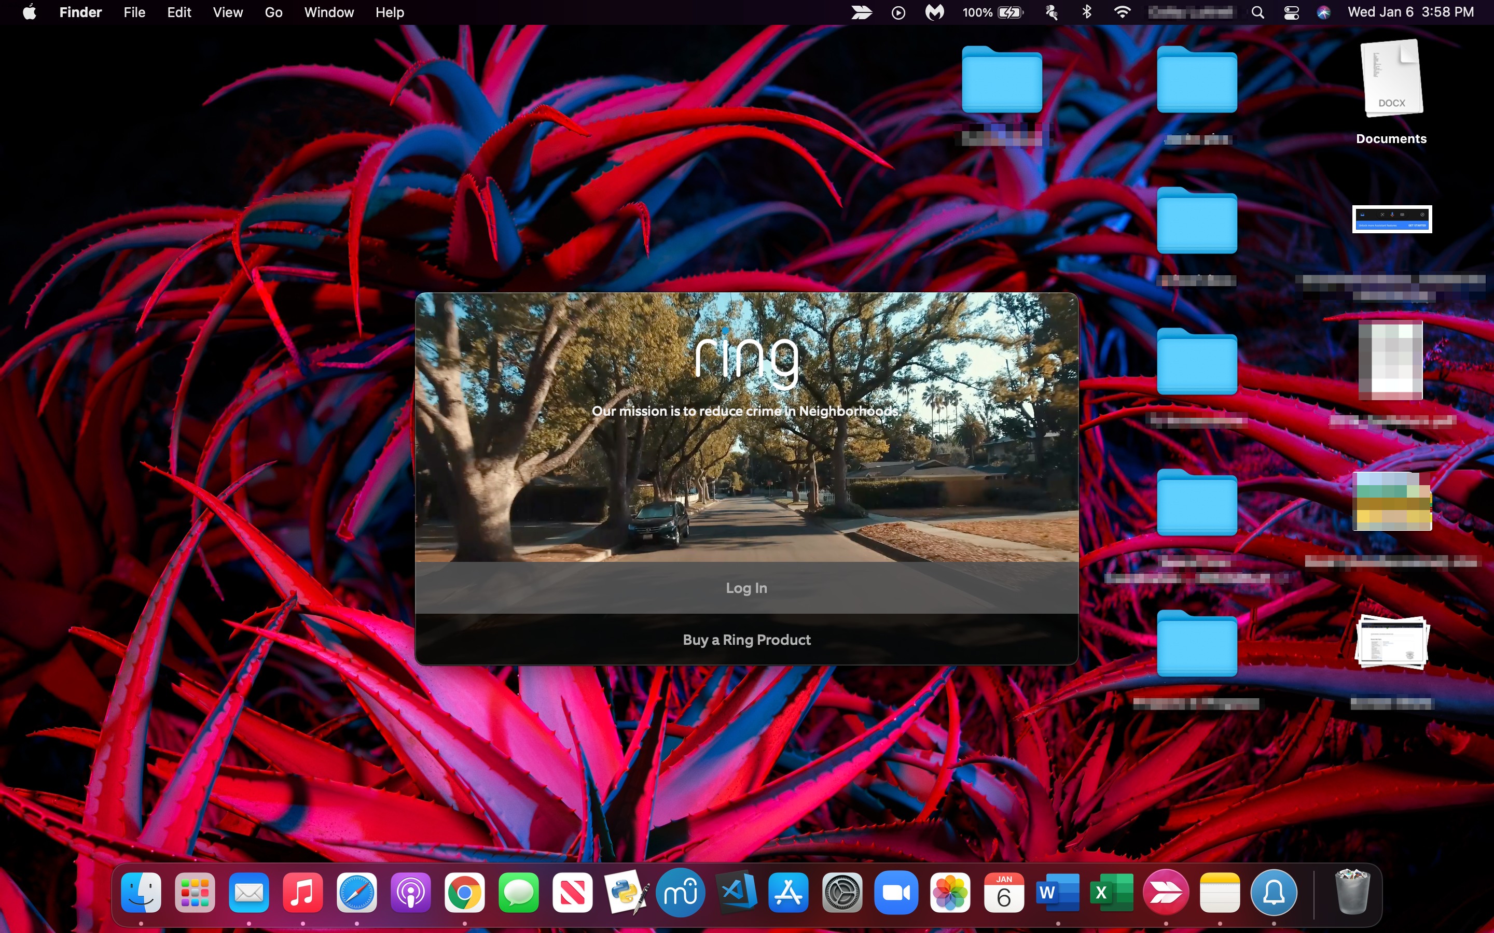This screenshot has width=1494, height=933.
Task: Launch Google Chrome from the Dock
Action: tap(464, 892)
